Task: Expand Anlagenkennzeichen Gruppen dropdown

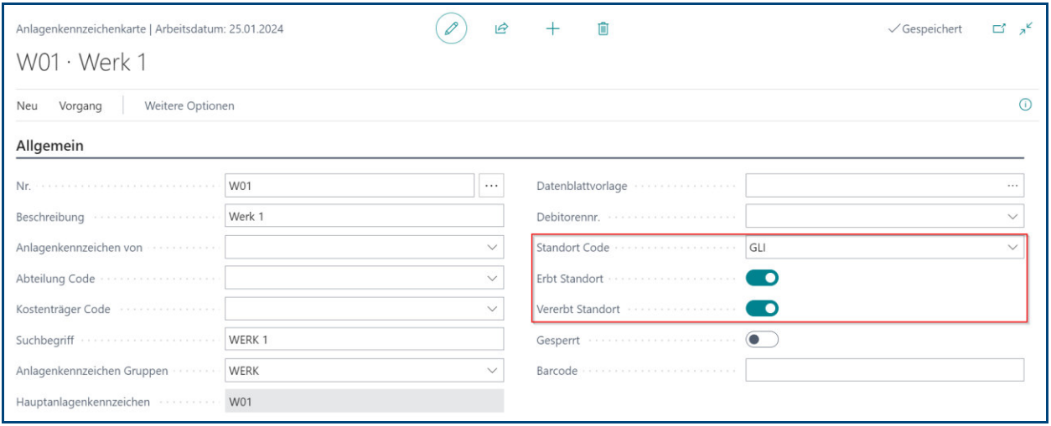Action: [x=492, y=370]
